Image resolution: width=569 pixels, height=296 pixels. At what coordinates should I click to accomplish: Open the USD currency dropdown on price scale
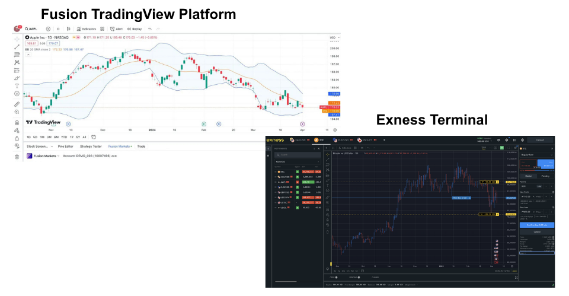point(334,37)
